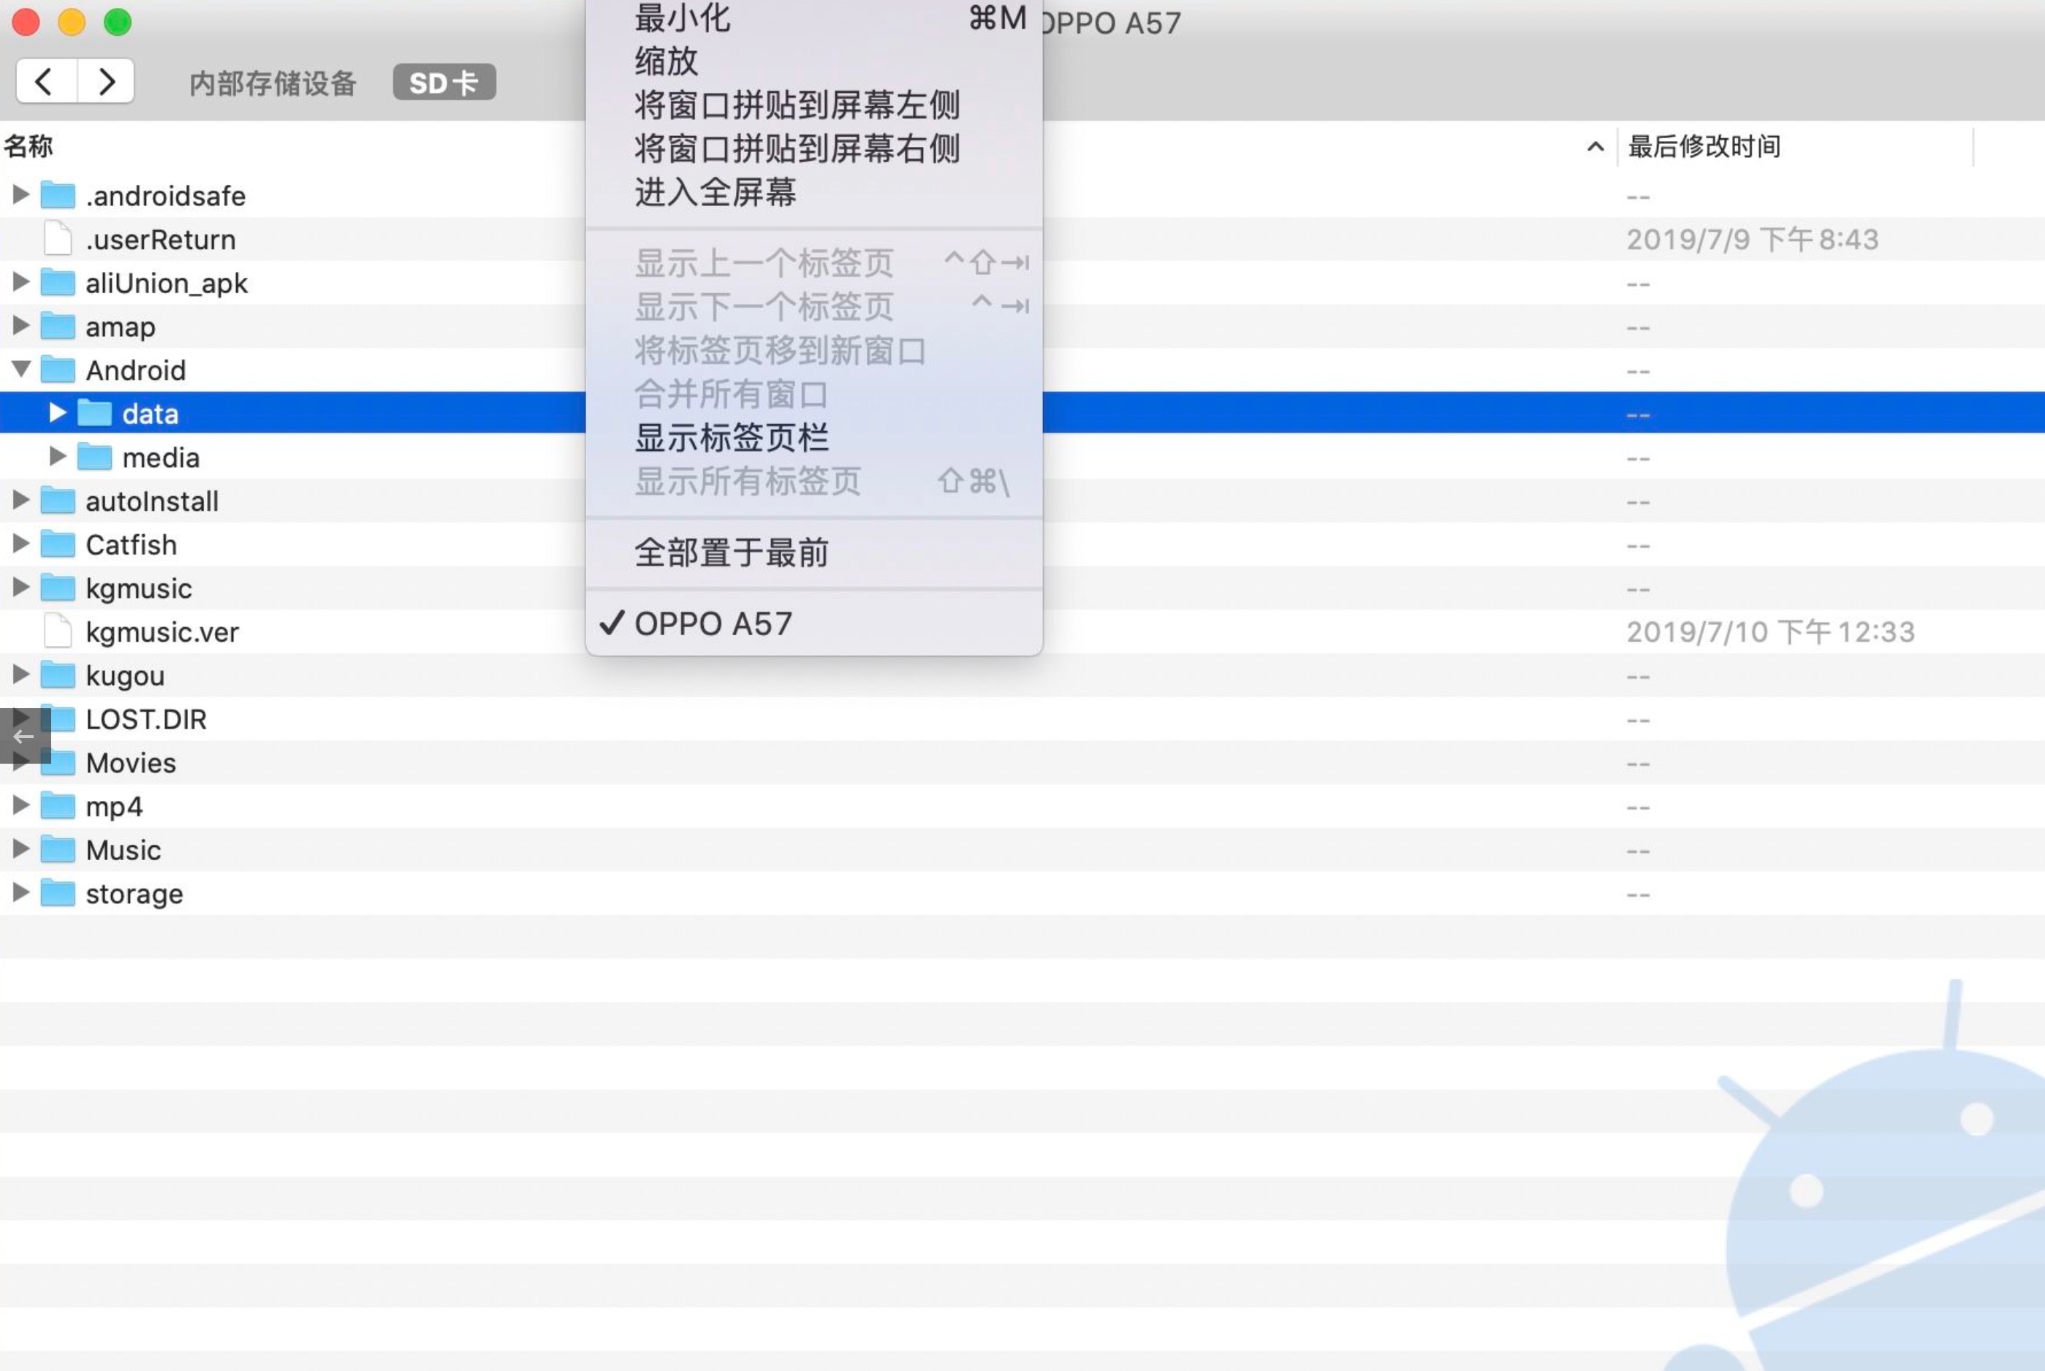Sort by the 最后修改时间 column header
This screenshot has height=1371, width=2045.
click(1704, 146)
